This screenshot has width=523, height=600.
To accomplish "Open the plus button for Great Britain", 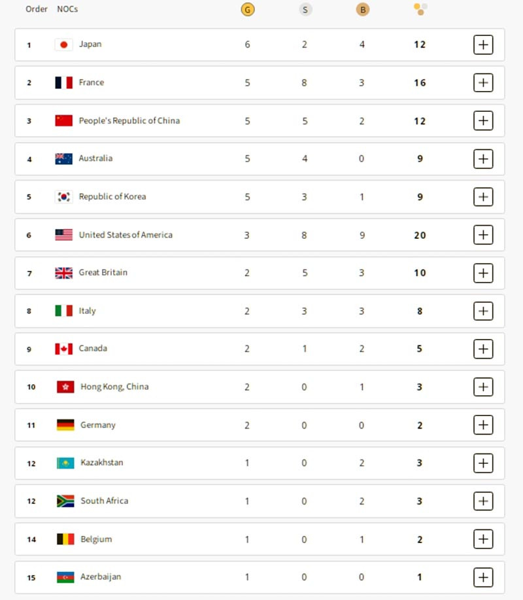I will [482, 273].
